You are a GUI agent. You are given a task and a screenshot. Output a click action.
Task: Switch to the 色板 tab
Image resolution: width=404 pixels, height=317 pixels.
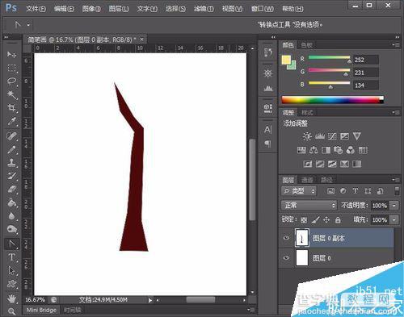pos(307,45)
